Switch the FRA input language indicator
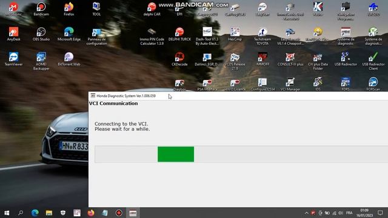This screenshot has width=388, height=218. pos(349,213)
